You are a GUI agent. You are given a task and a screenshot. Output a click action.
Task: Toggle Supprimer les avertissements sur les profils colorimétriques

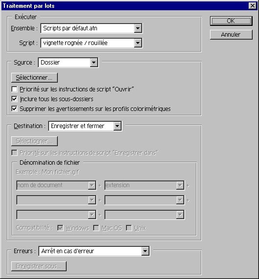click(x=14, y=109)
